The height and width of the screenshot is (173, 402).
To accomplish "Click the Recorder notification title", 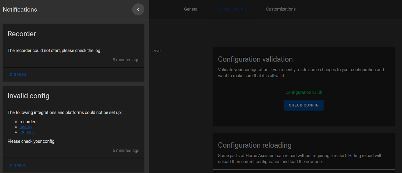I will 22,34.
